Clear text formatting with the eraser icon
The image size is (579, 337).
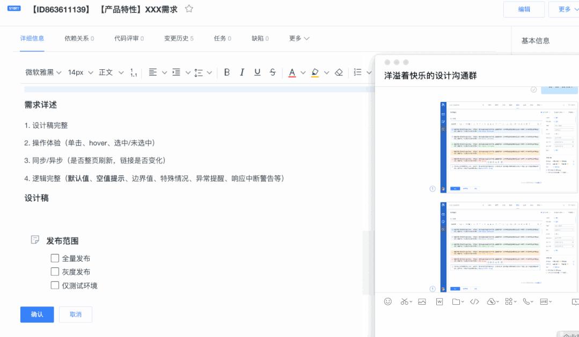click(339, 71)
